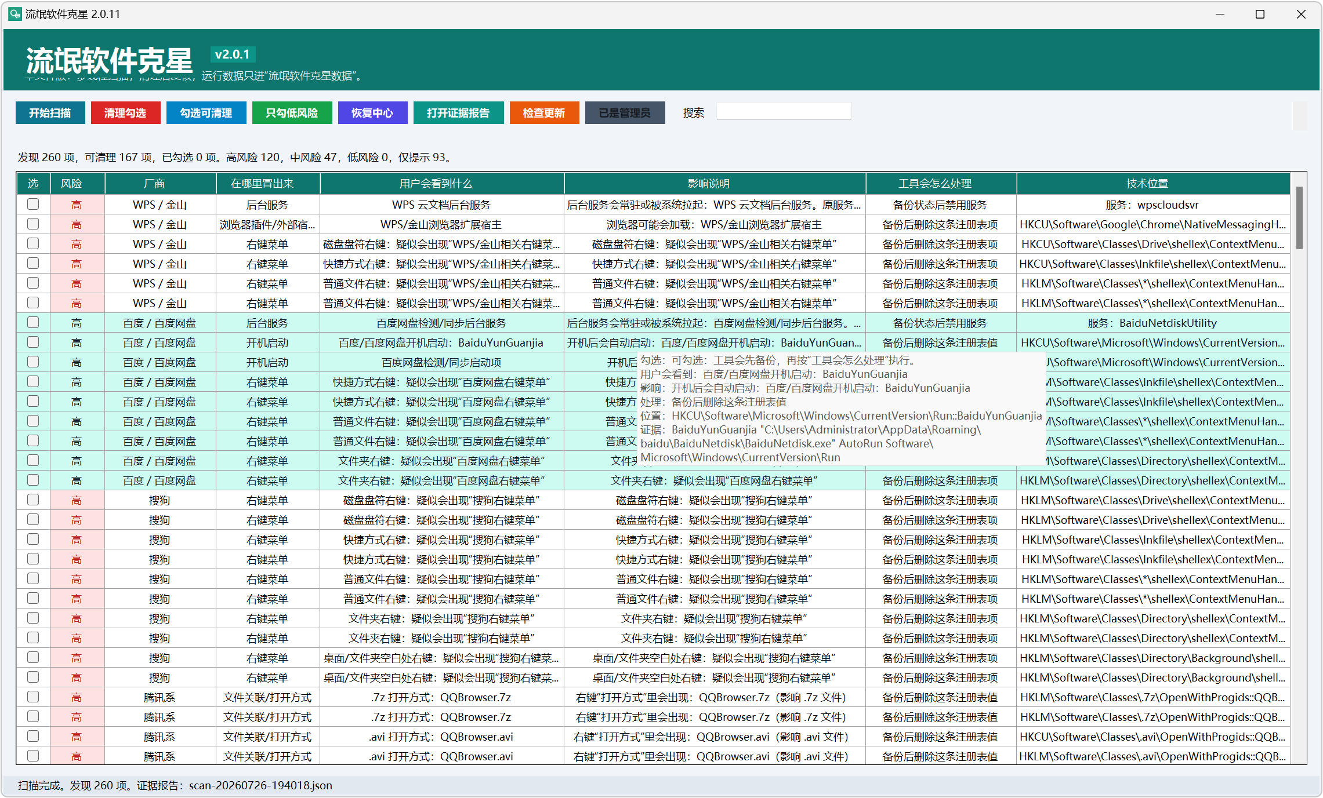Click the 用户会看到什么 column header
The width and height of the screenshot is (1323, 798).
[x=442, y=184]
